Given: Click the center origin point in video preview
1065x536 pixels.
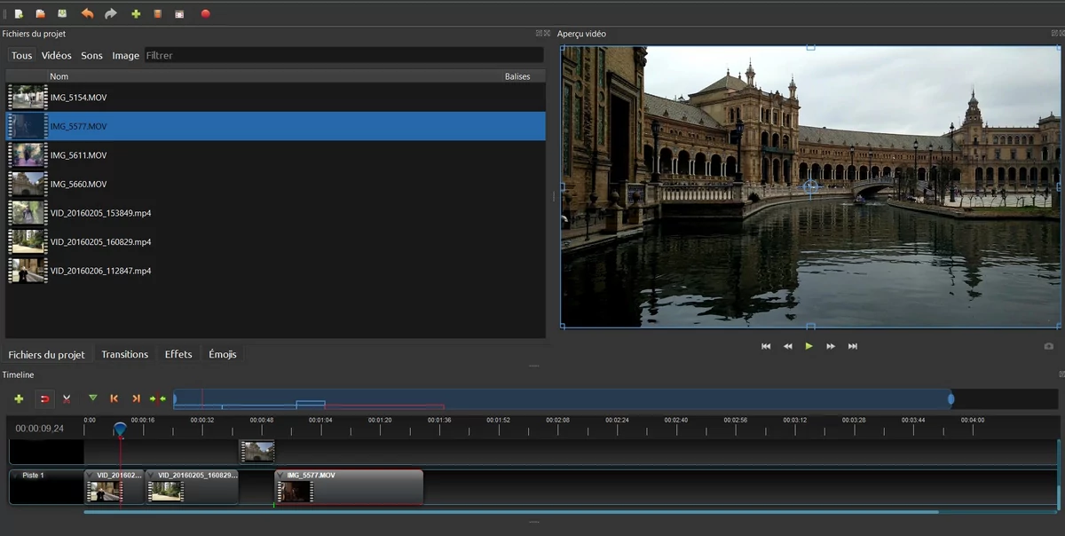Looking at the screenshot, I should click(x=809, y=186).
